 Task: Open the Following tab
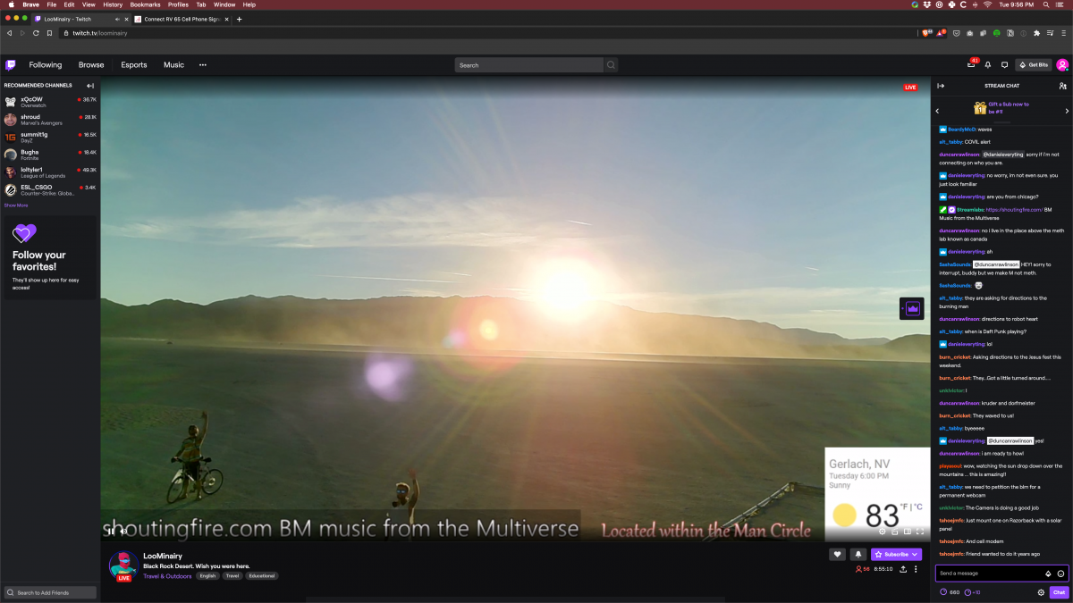(46, 64)
